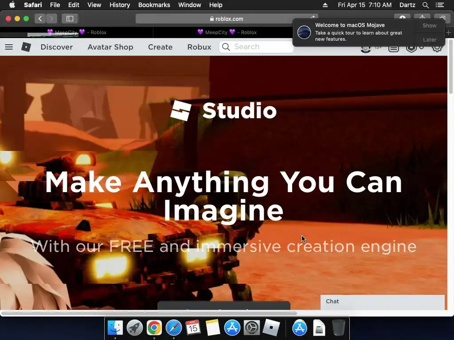454x340 pixels.
Task: Open blue App Store icon in the Dock
Action: [x=232, y=328]
